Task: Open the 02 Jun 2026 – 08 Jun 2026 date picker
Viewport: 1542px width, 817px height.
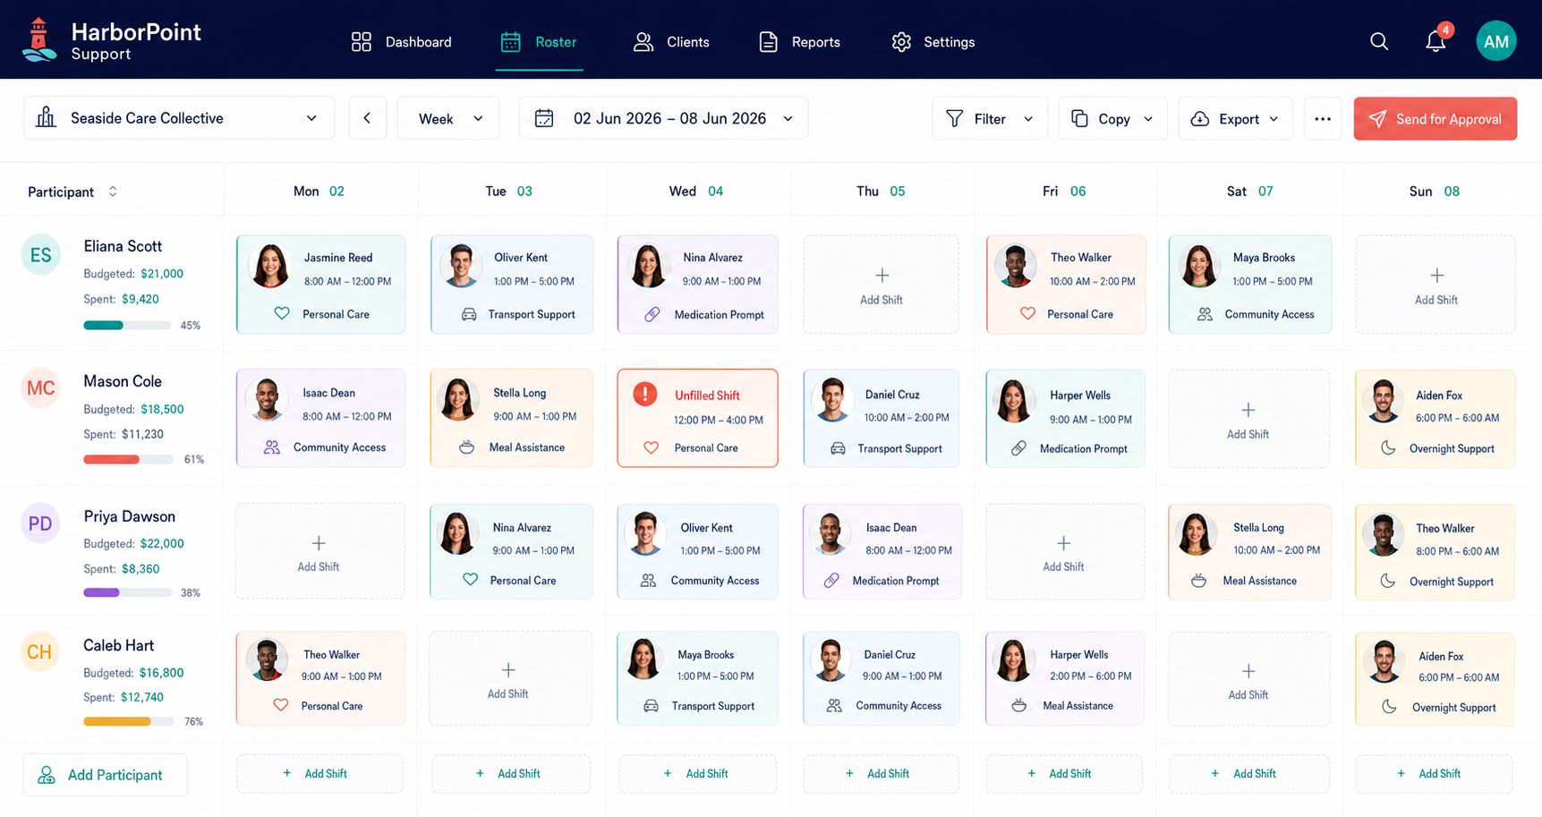Action: pos(664,118)
